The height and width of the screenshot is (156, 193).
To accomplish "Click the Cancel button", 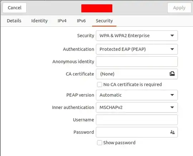I will [x=15, y=8].
